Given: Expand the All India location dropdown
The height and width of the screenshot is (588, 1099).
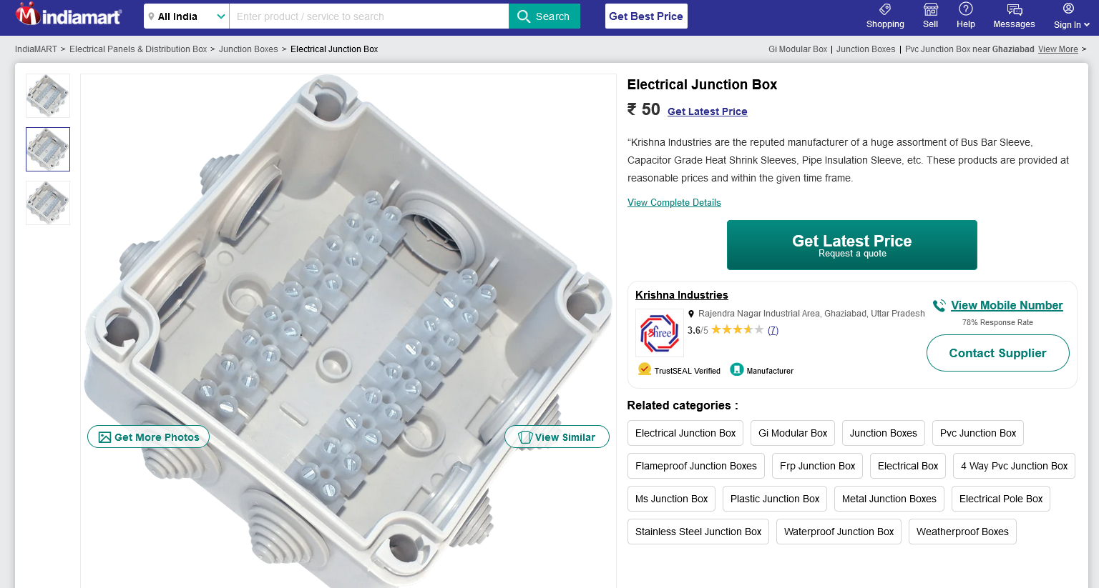Looking at the screenshot, I should pos(186,16).
